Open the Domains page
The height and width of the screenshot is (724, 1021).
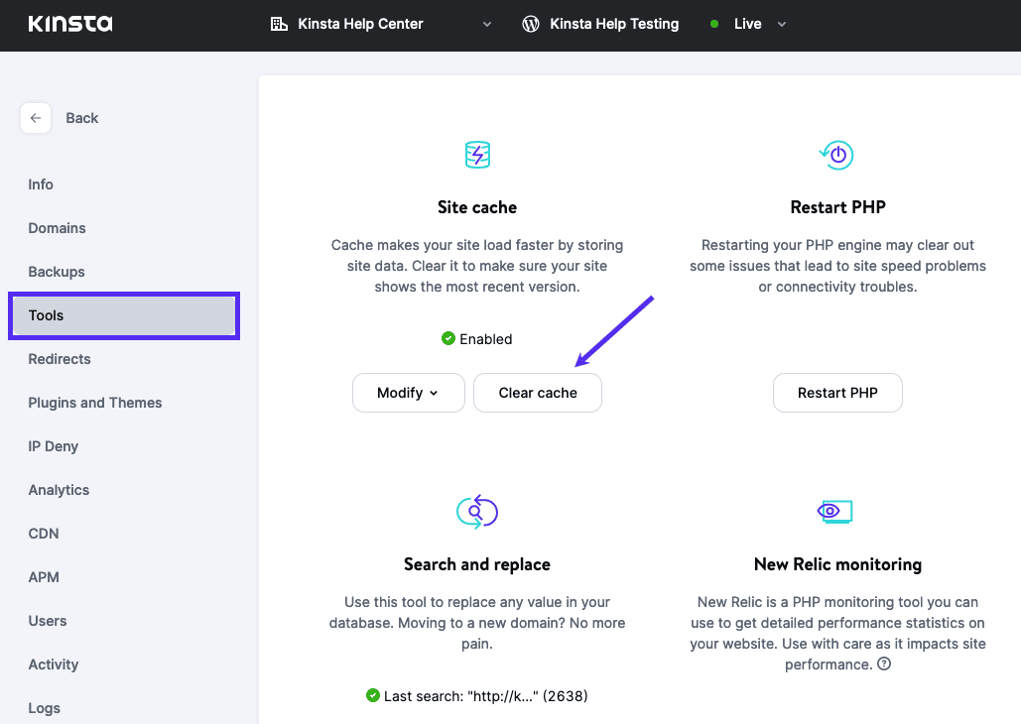point(57,228)
